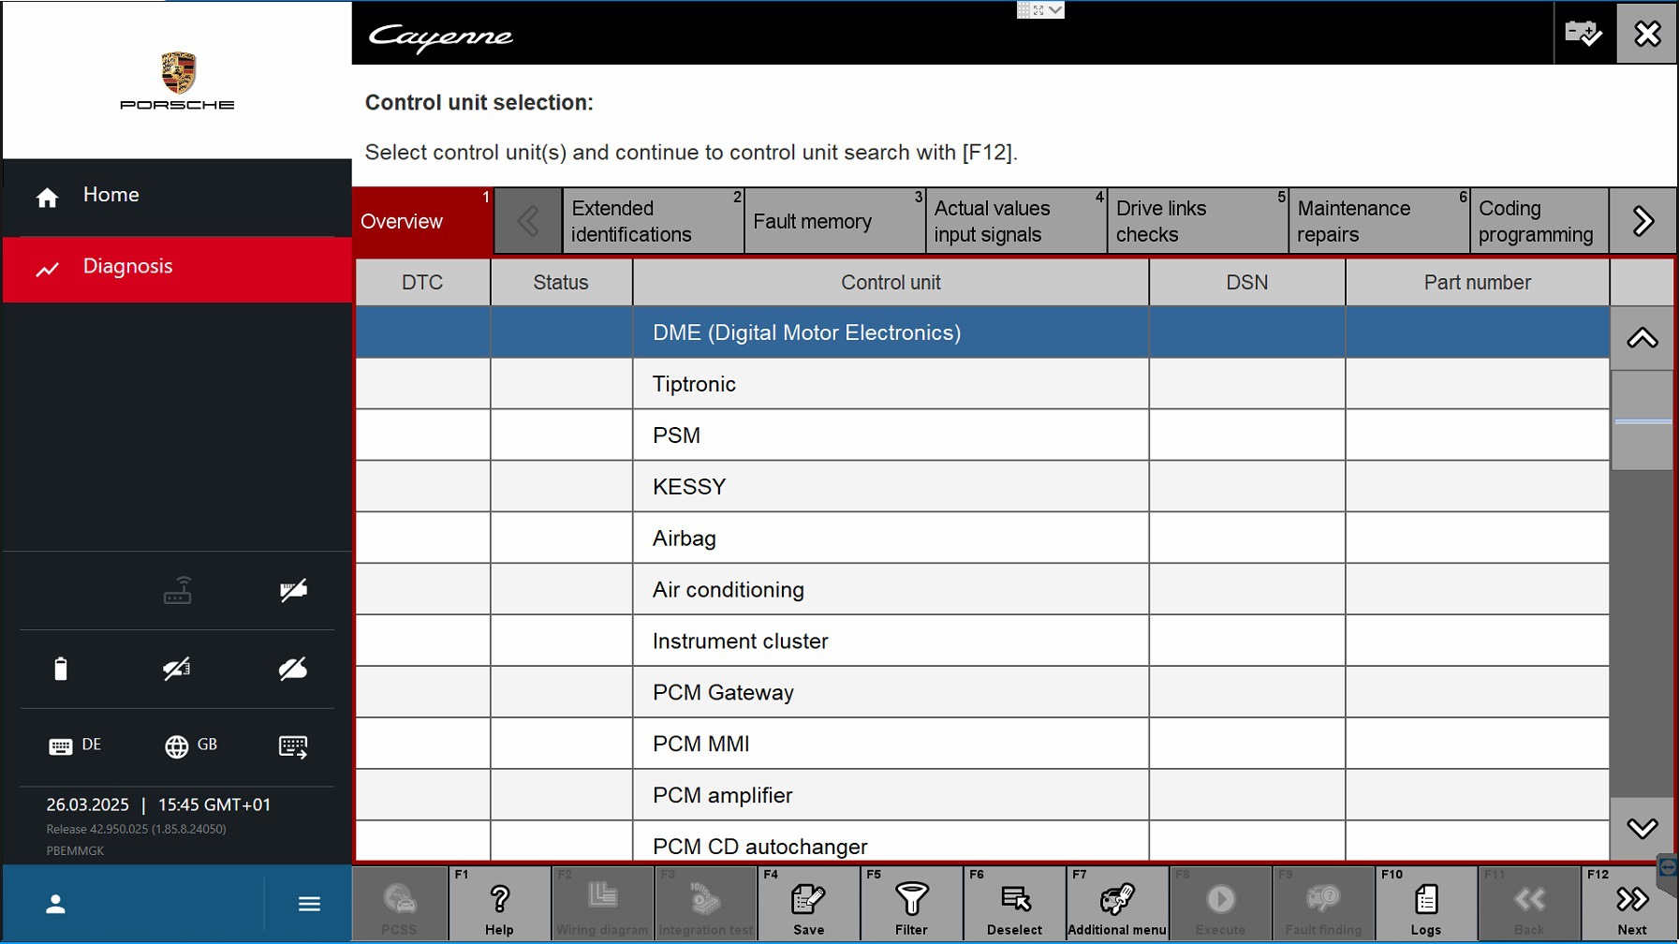Click the Porsche logo
Screen dimensions: 1679x944
pyautogui.click(x=177, y=81)
